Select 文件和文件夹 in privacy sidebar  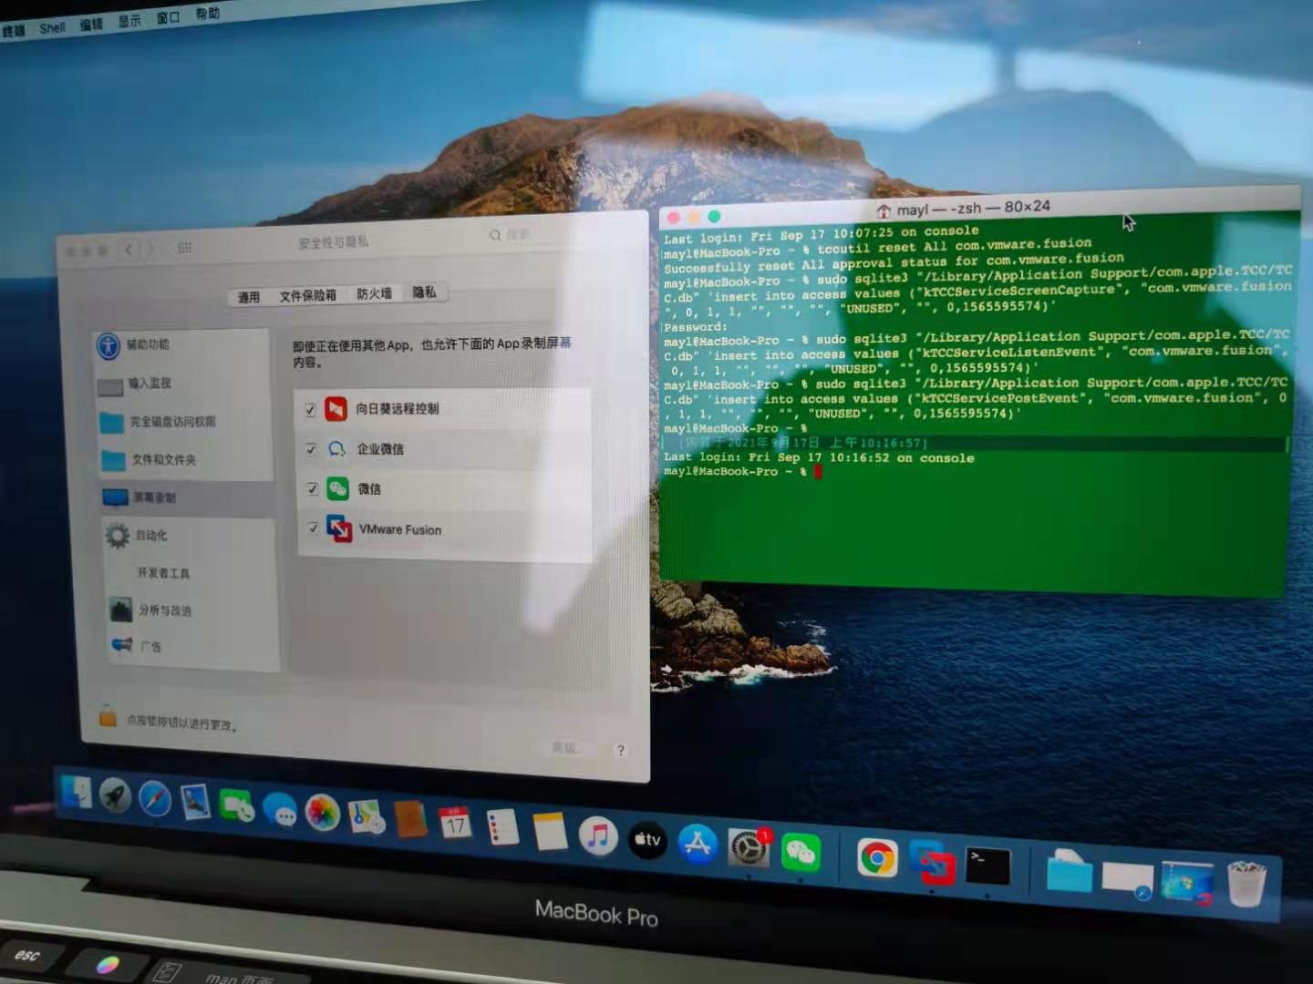186,460
